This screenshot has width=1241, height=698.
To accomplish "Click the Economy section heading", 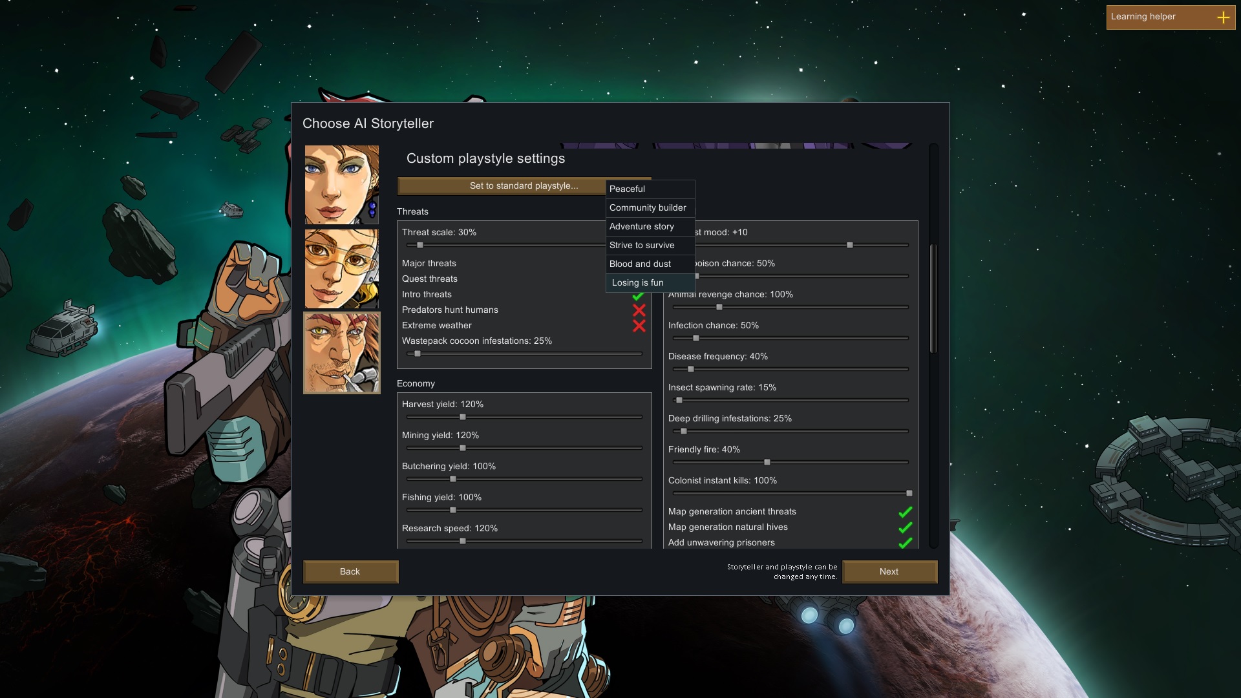I will [416, 384].
